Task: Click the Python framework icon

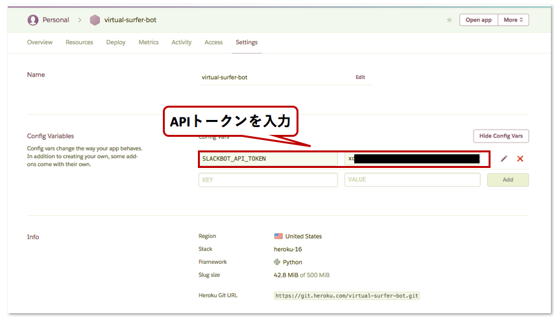Action: click(277, 262)
